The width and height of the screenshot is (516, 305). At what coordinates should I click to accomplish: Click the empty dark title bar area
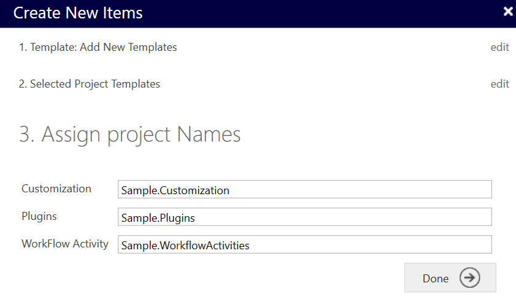point(319,13)
